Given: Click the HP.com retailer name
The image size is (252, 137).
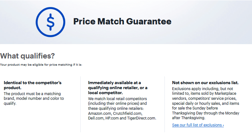Looking at the screenshot, I should (x=112, y=118).
